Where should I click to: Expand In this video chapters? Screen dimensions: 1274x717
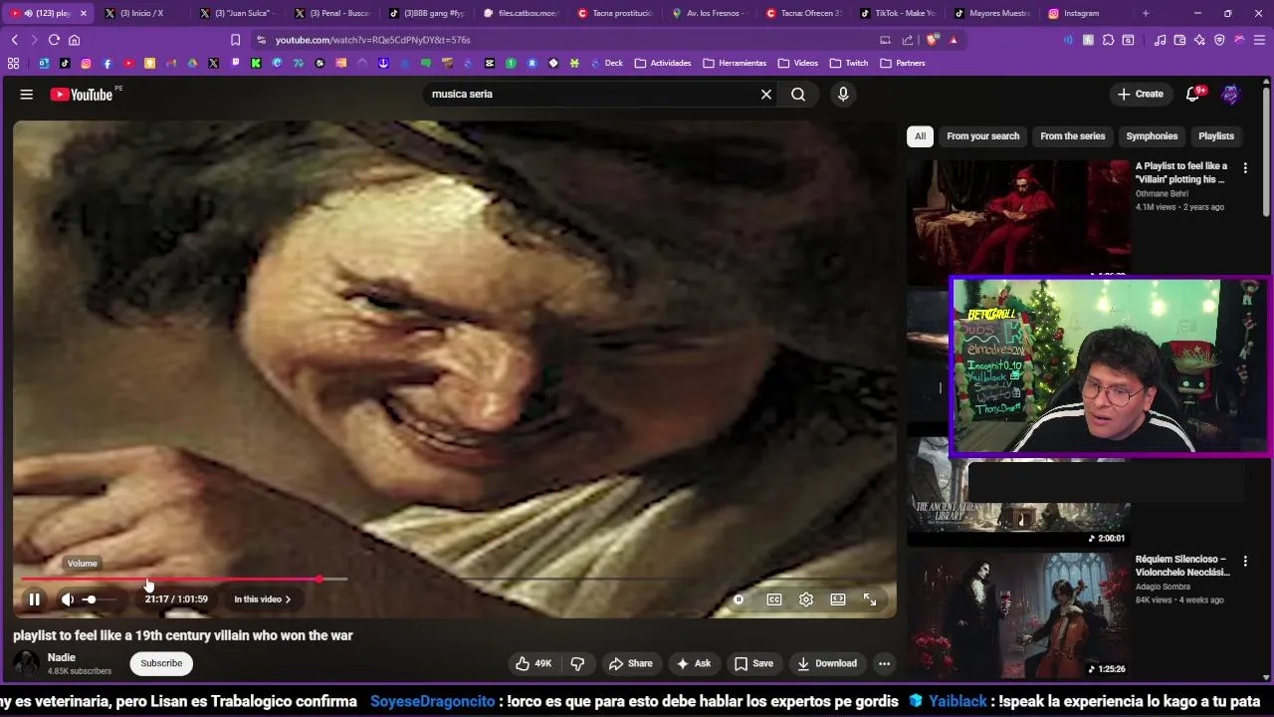pyautogui.click(x=263, y=599)
